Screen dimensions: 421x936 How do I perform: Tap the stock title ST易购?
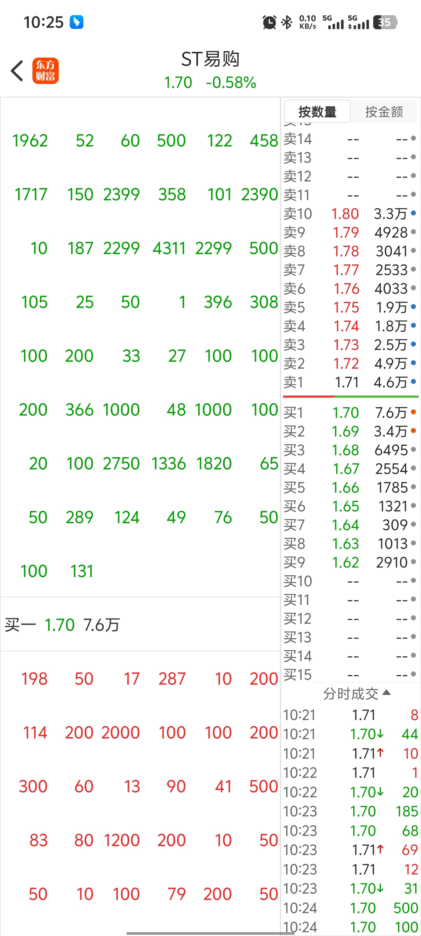click(210, 59)
